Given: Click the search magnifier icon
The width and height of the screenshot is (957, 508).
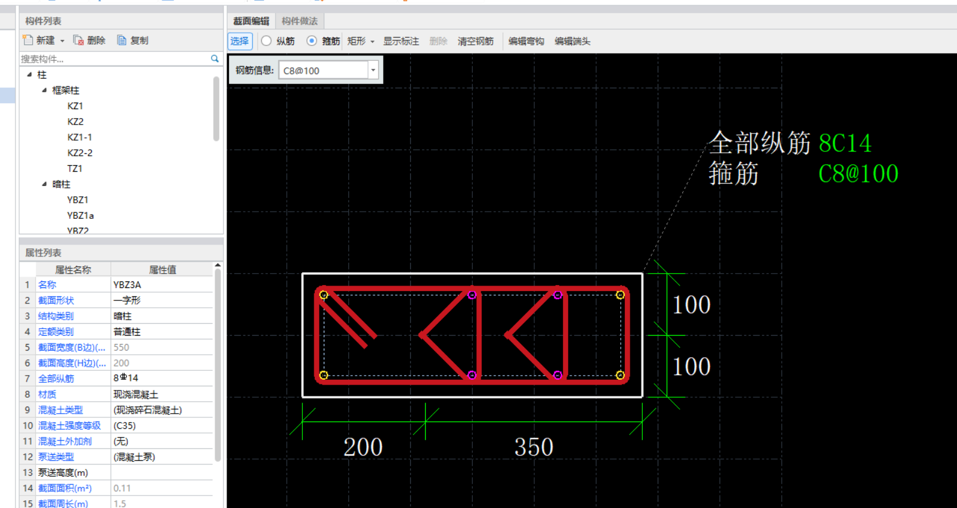Looking at the screenshot, I should point(215,58).
